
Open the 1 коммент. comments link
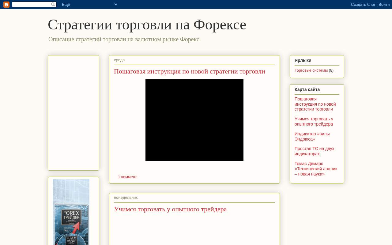[x=128, y=177]
